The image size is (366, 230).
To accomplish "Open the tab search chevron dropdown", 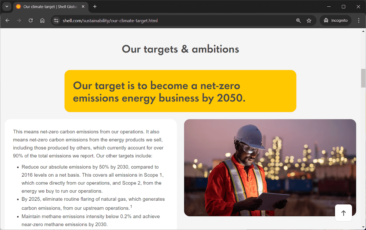I will coord(7,6).
